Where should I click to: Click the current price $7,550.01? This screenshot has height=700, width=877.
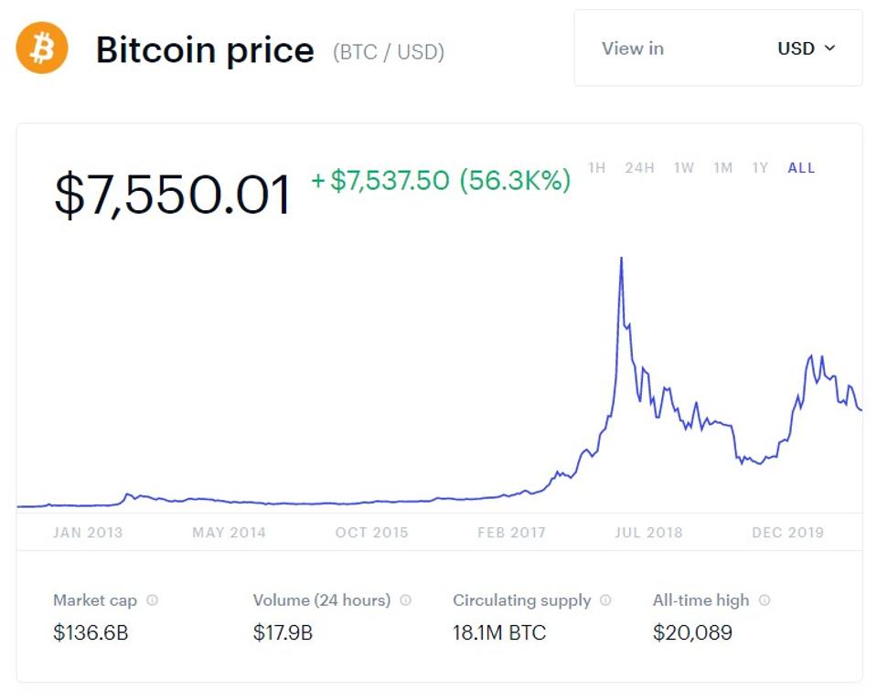point(171,194)
